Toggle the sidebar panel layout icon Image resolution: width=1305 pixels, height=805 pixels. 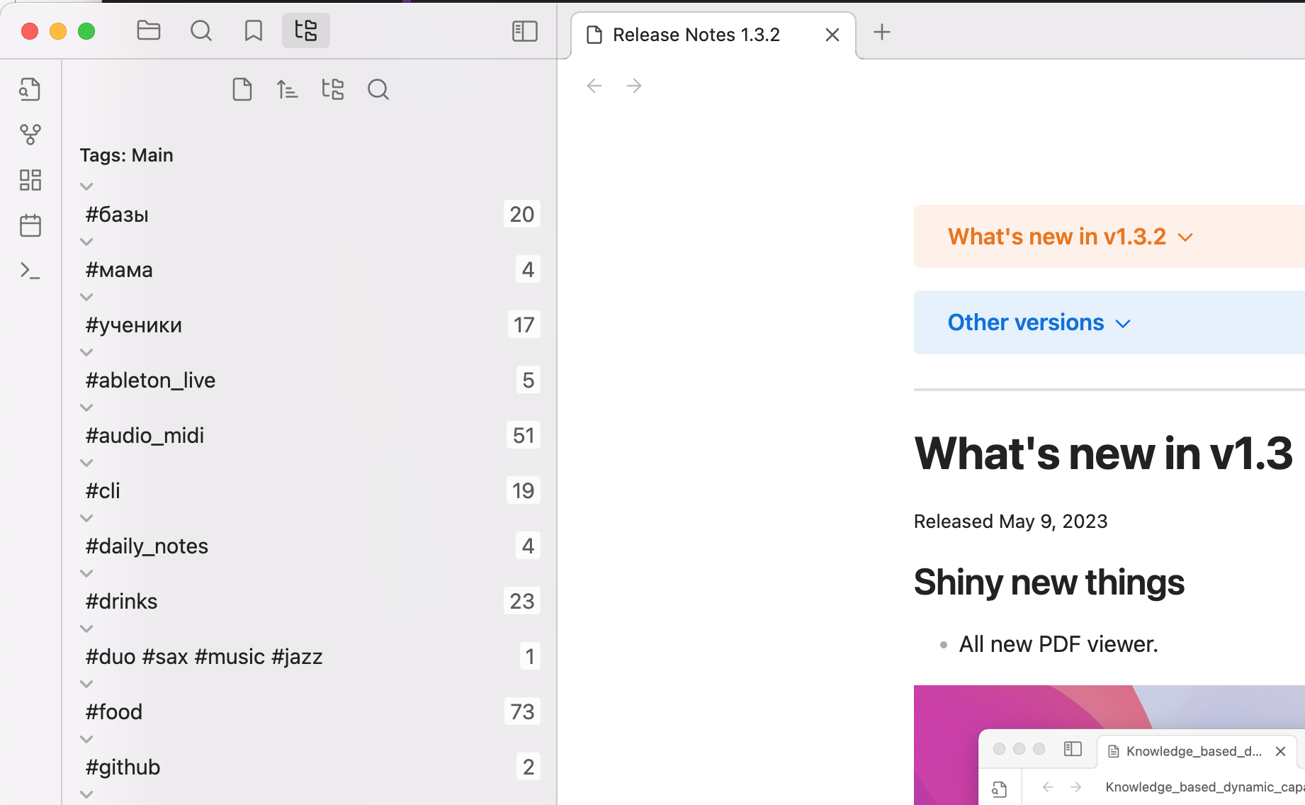[x=524, y=30]
